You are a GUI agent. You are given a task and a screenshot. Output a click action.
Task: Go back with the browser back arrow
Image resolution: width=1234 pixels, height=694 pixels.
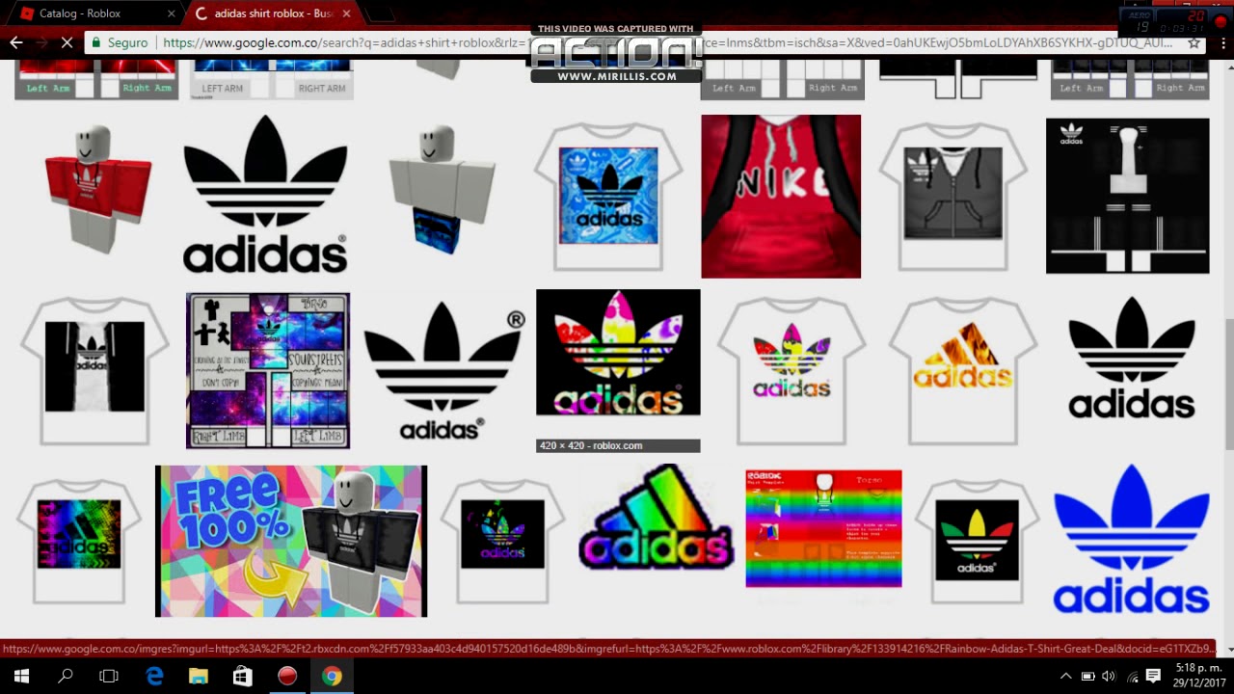(15, 42)
